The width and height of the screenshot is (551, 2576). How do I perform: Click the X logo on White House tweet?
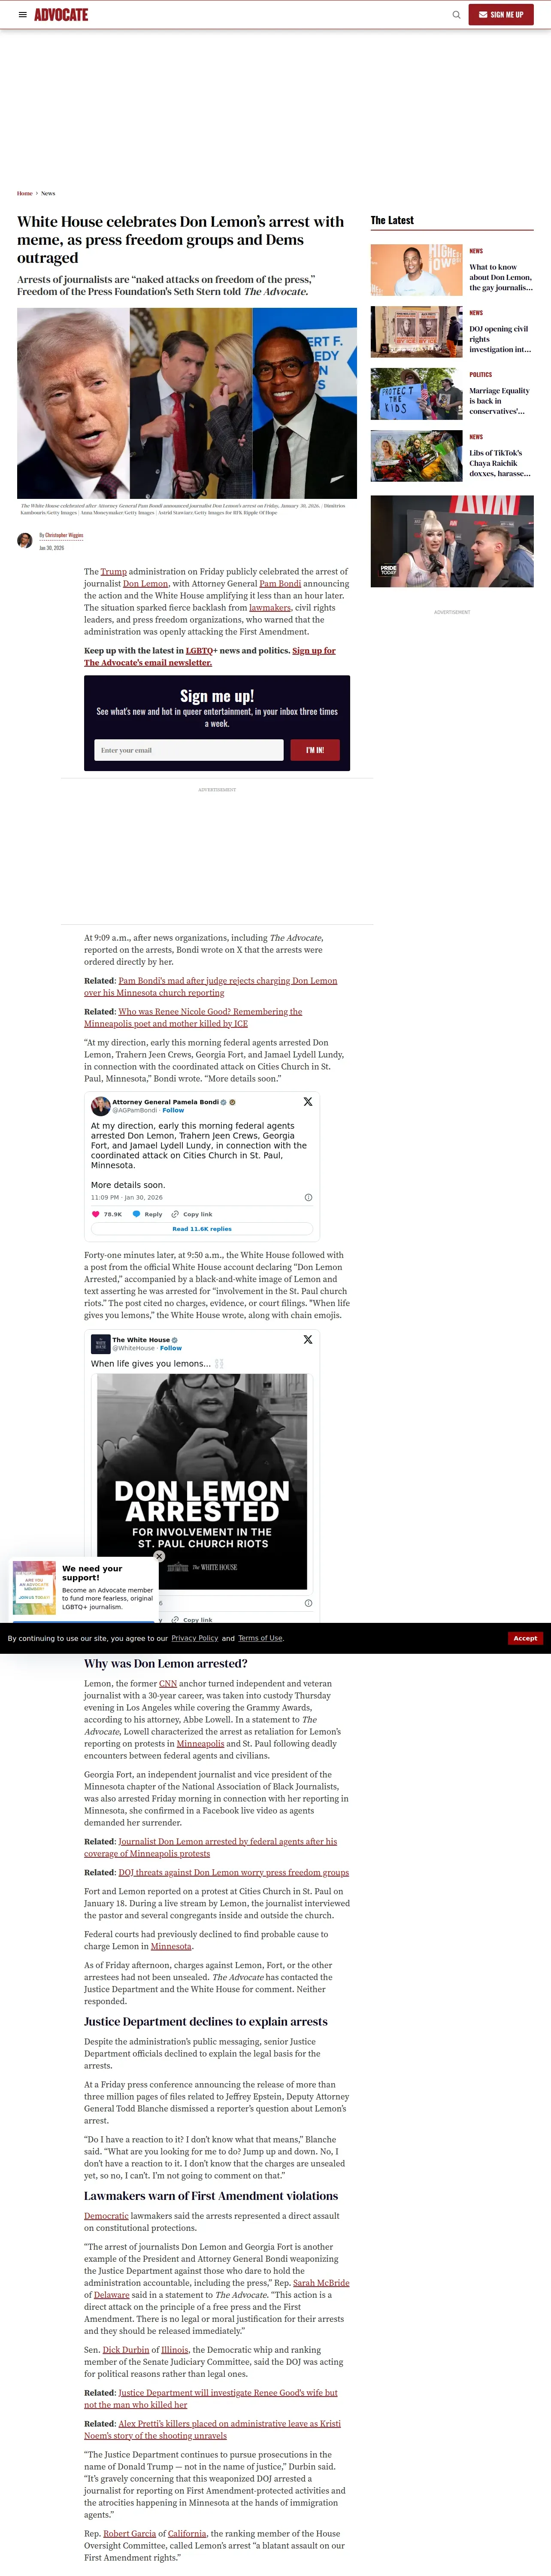pos(308,1339)
